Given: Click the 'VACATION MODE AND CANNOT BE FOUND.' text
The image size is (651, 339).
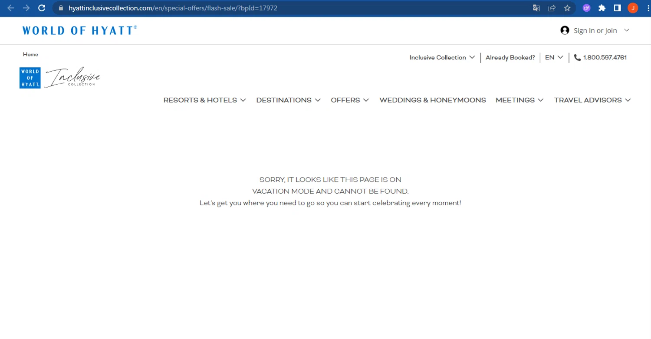Looking at the screenshot, I should [x=330, y=191].
